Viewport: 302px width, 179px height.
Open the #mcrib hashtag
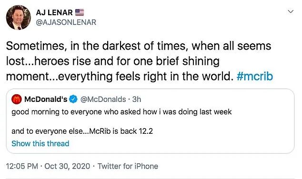pyautogui.click(x=255, y=76)
